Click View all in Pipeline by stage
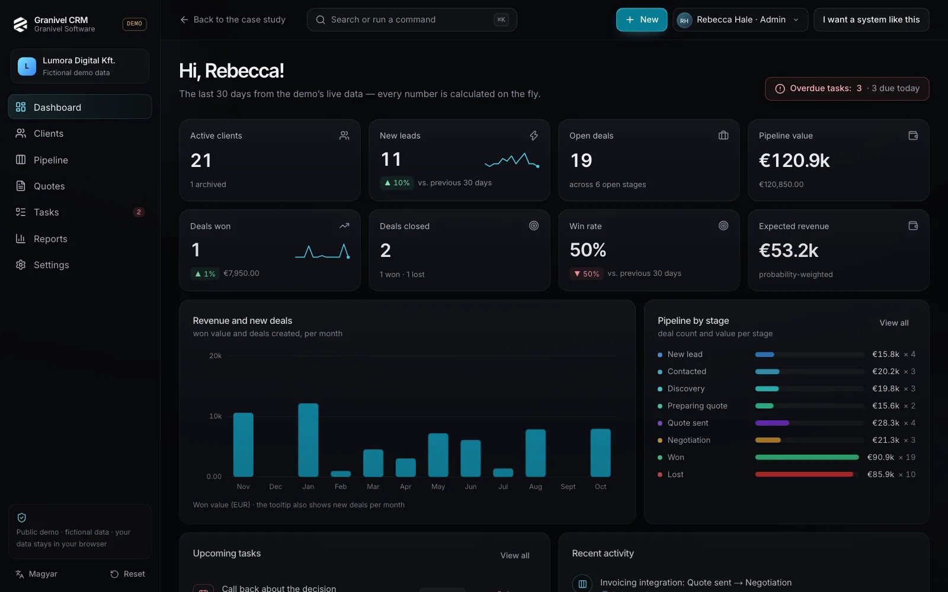 [x=893, y=323]
